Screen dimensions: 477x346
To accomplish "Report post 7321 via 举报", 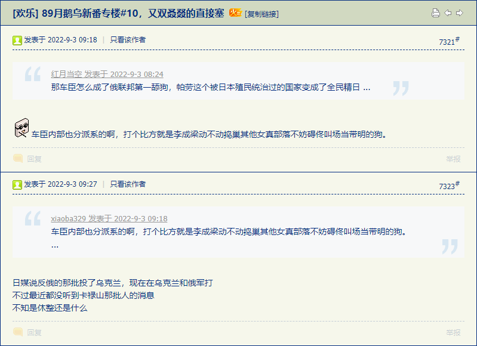I will coord(453,159).
